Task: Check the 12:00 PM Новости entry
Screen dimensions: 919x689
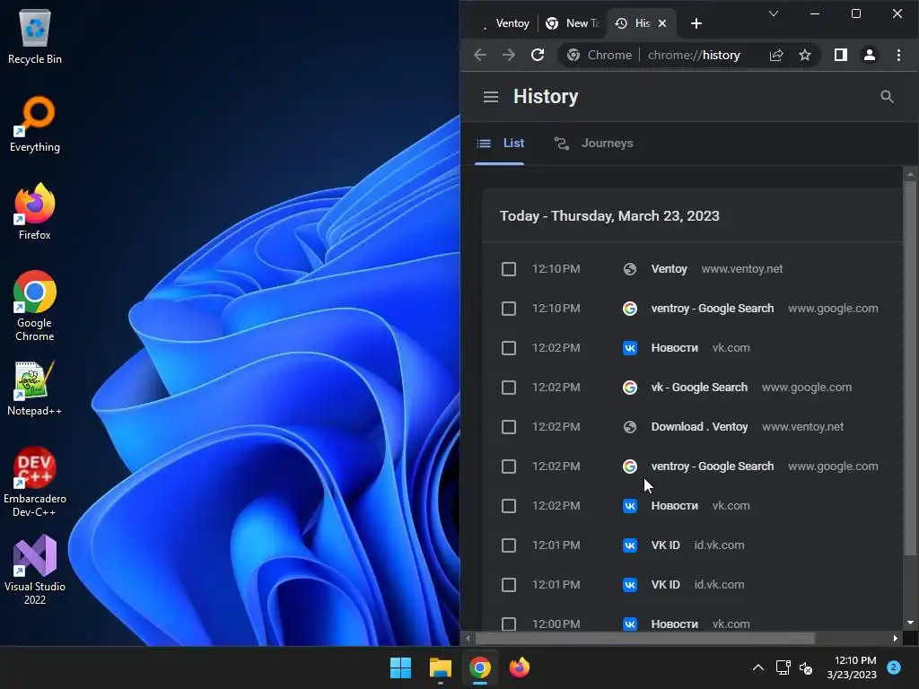Action: click(x=509, y=624)
